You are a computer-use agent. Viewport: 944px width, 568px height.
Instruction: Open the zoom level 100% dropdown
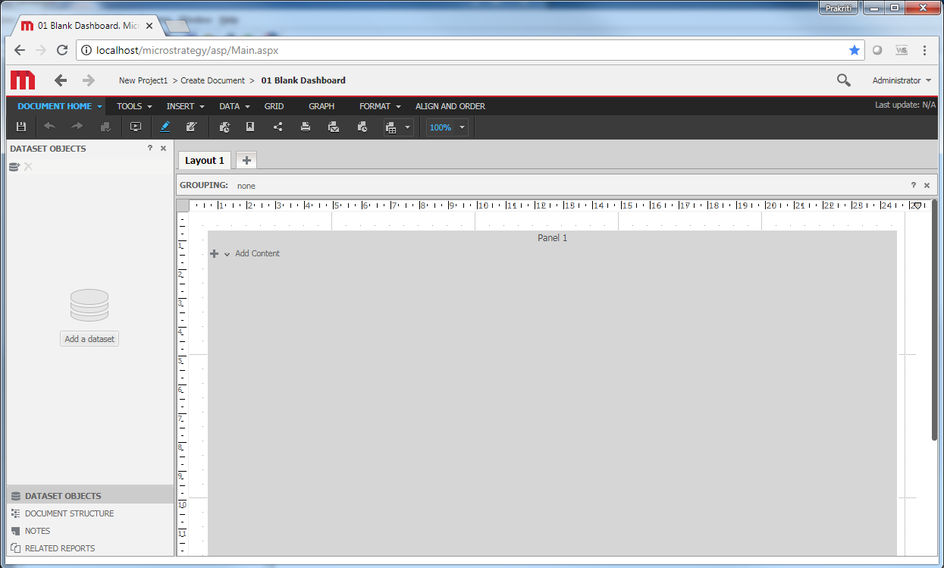pos(446,127)
